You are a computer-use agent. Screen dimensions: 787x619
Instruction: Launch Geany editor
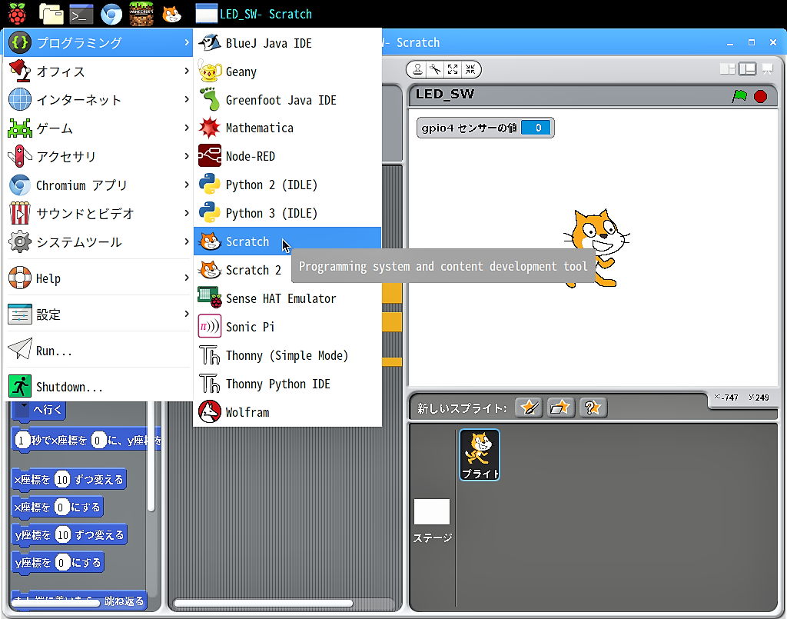(x=287, y=72)
